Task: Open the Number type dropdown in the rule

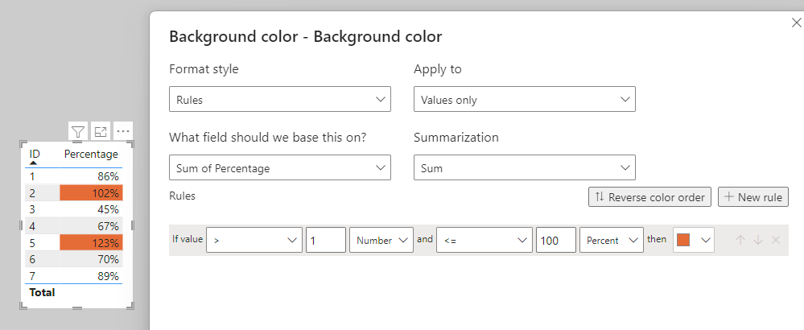Action: pyautogui.click(x=381, y=240)
